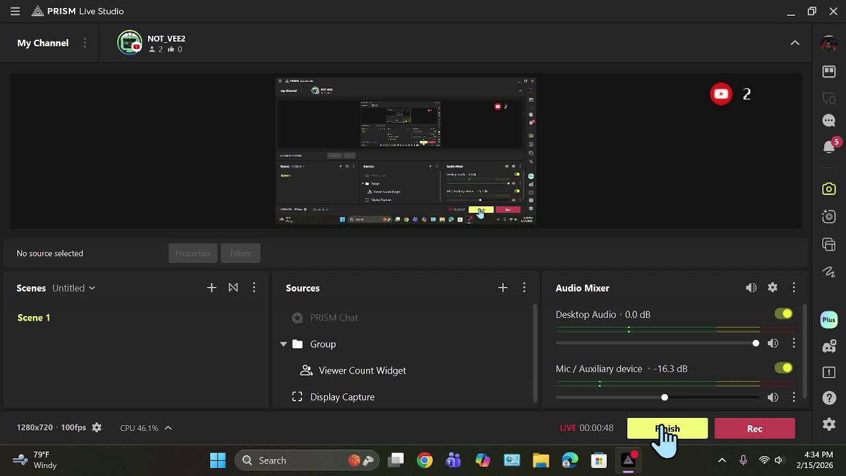Collapse the channel panel with chevron

[795, 43]
